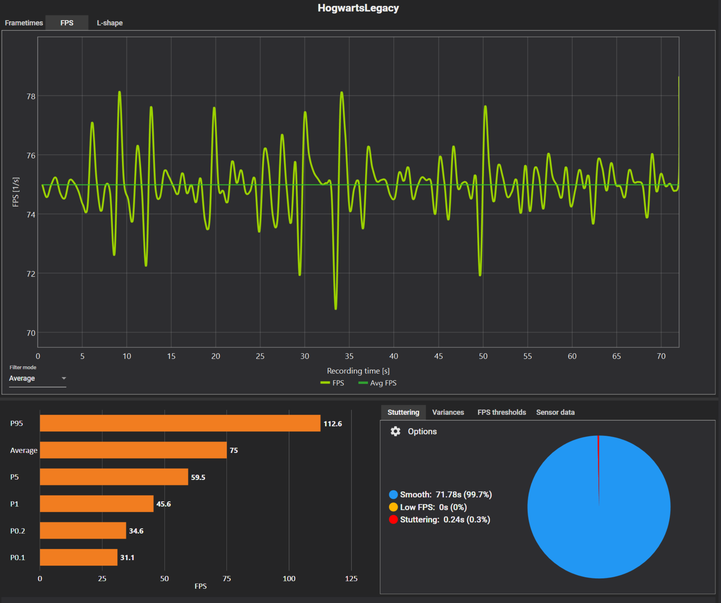Show the Sensor data tab
721x603 pixels.
tap(555, 412)
